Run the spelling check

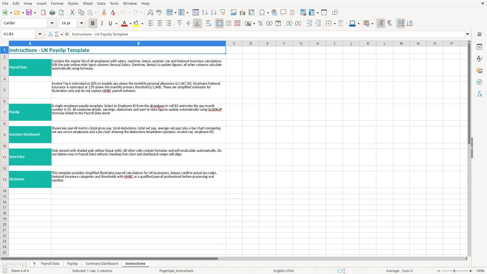coord(159,12)
